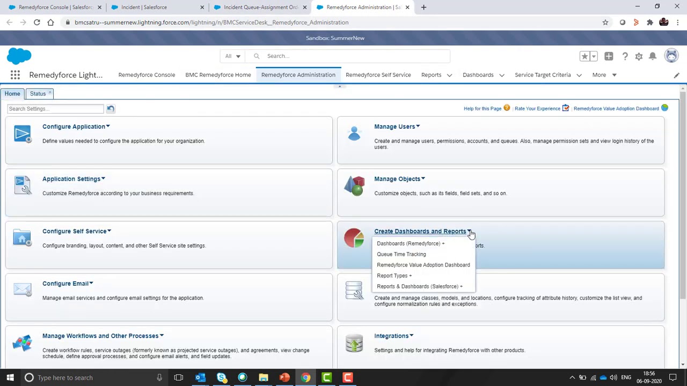Image resolution: width=687 pixels, height=386 pixels.
Task: Bookmark this page with the star icon
Action: tap(605, 23)
